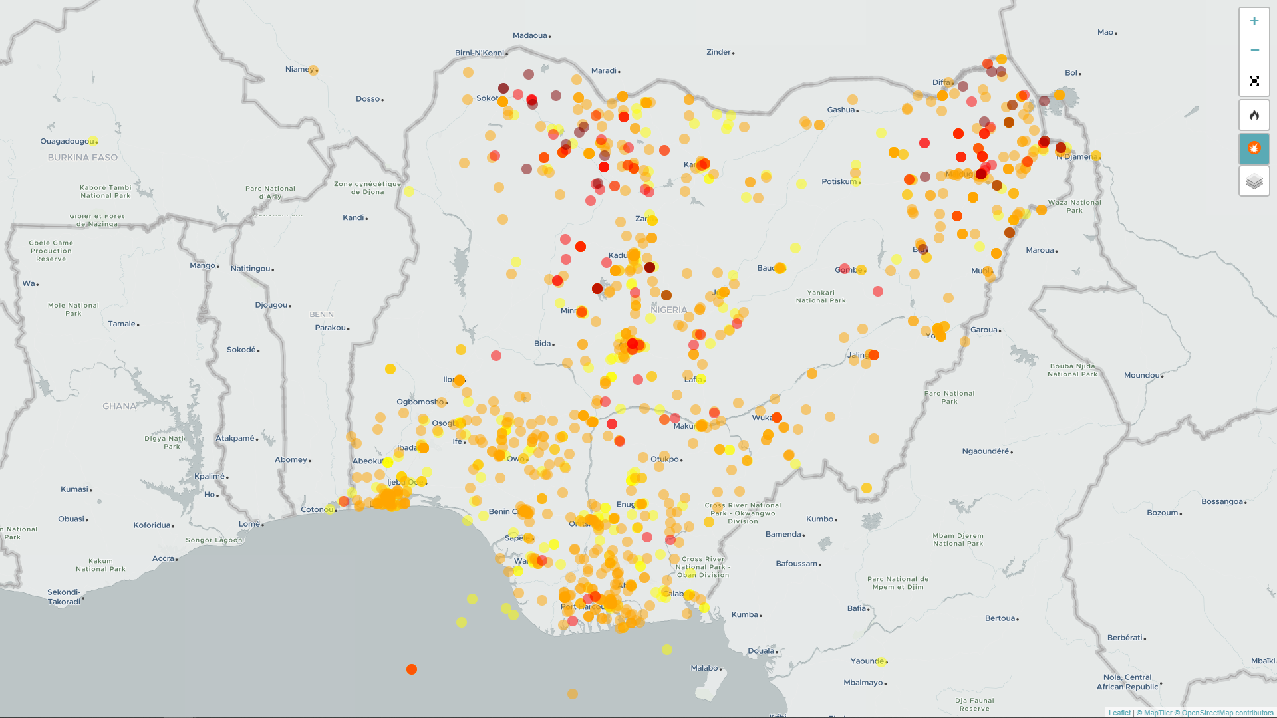The width and height of the screenshot is (1277, 718).
Task: Open the layer switcher to reveal layer options
Action: coord(1254,181)
